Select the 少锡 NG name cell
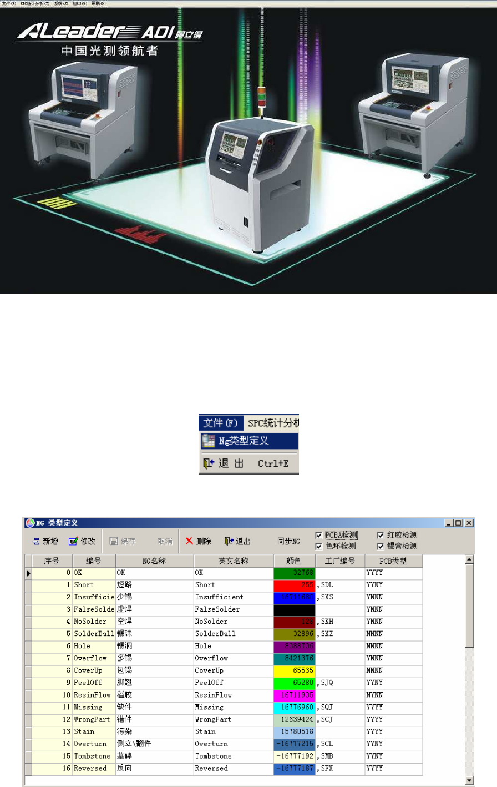 [x=155, y=597]
